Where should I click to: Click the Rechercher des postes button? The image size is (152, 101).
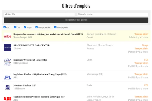[76, 20]
